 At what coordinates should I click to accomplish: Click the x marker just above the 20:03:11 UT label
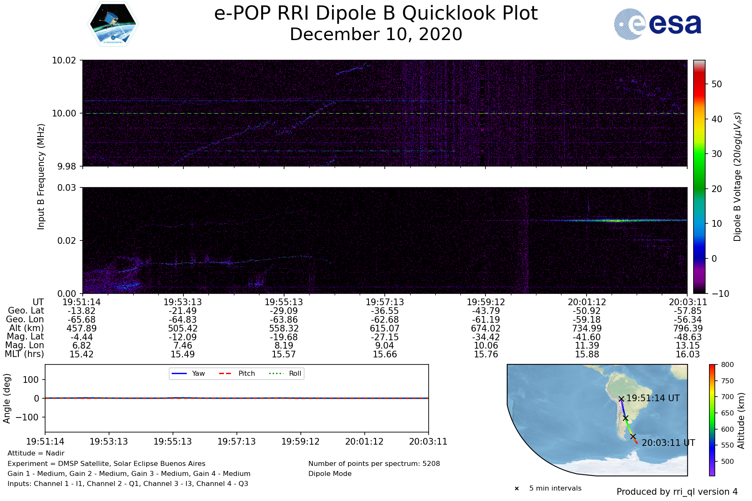633,436
